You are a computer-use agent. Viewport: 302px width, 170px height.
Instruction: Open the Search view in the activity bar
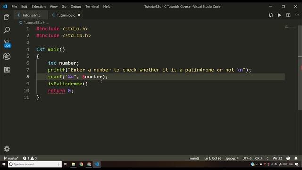[x=7, y=30]
